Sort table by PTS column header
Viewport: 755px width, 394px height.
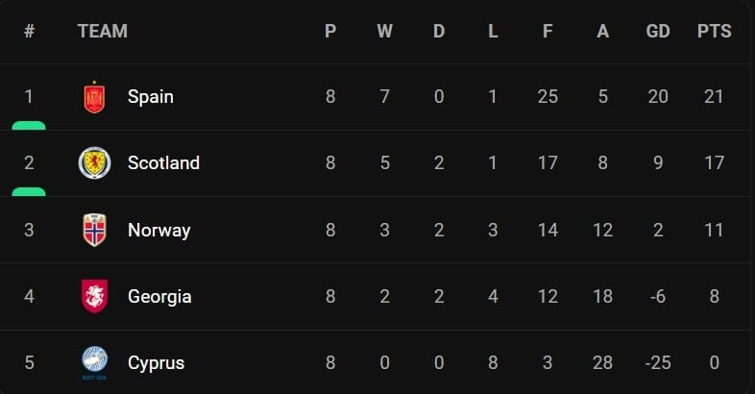point(714,32)
